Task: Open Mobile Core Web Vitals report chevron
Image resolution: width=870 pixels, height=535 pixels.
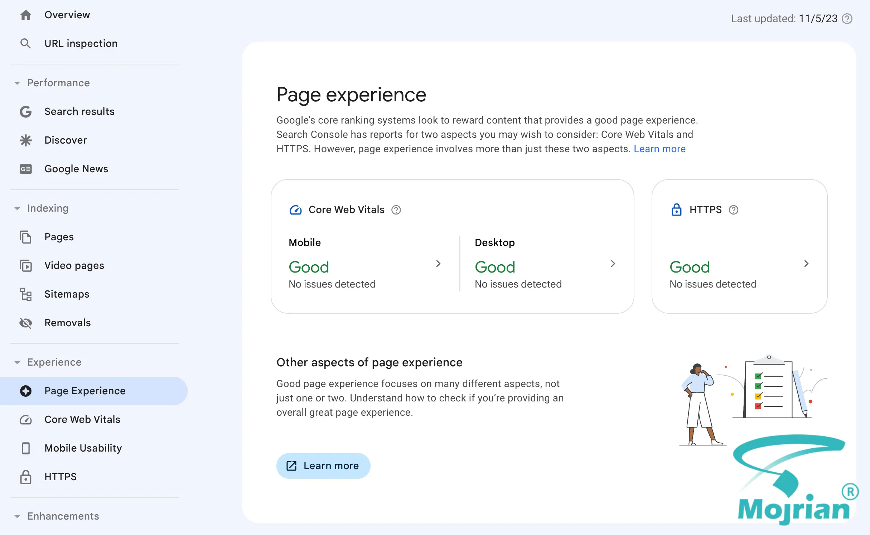Action: 438,264
